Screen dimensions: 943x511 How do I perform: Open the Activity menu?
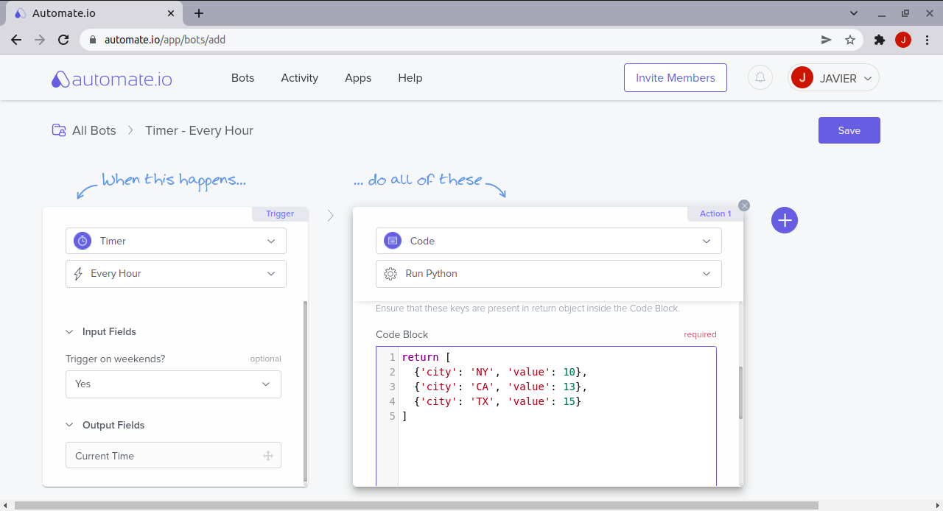click(x=299, y=77)
